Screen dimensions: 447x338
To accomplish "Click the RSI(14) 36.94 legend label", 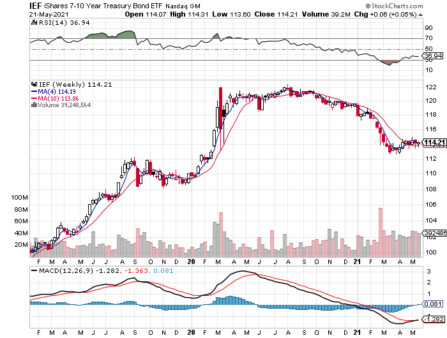I will (x=64, y=22).
